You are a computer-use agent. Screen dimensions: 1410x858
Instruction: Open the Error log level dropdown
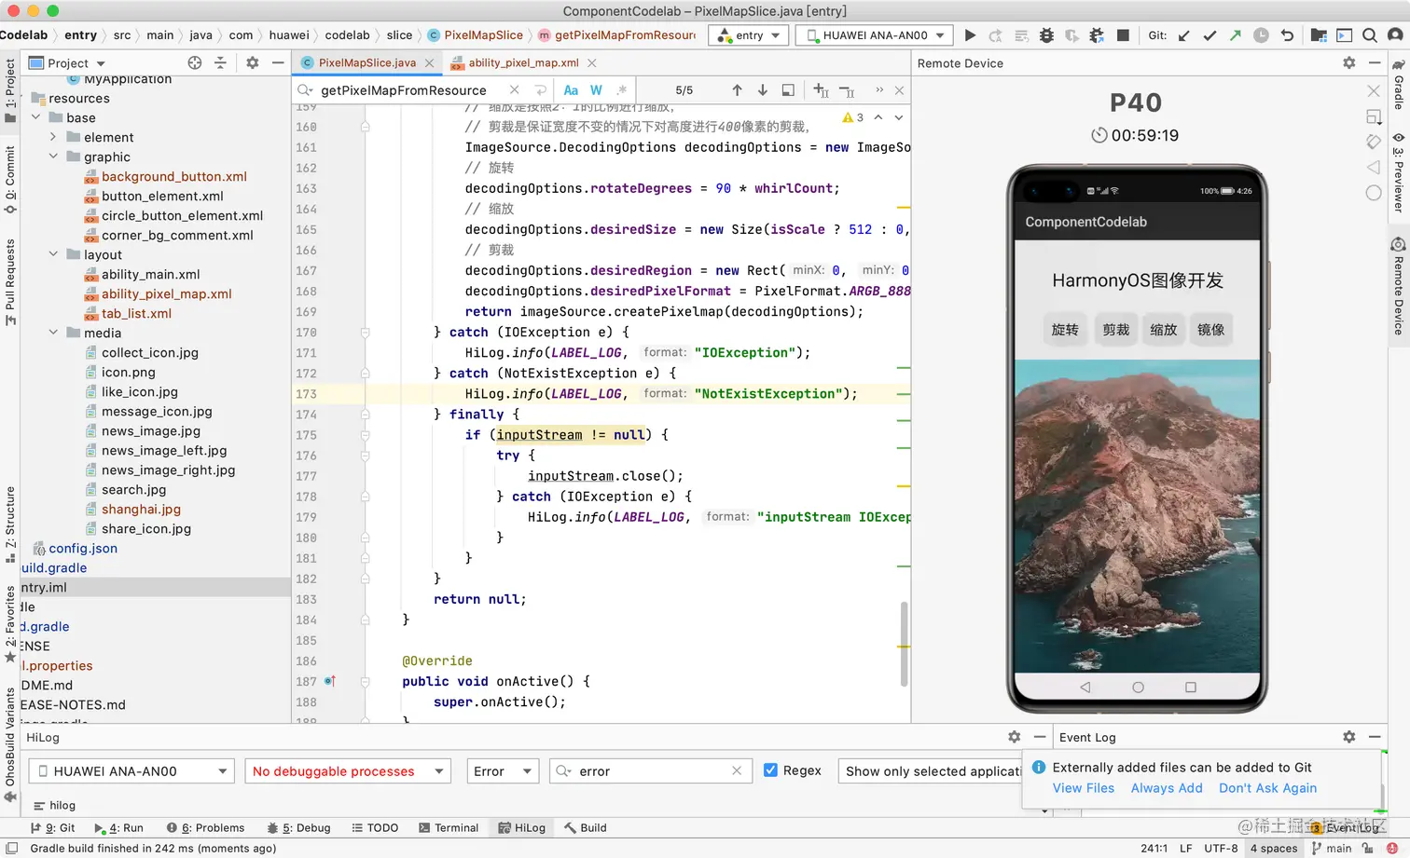(x=502, y=771)
